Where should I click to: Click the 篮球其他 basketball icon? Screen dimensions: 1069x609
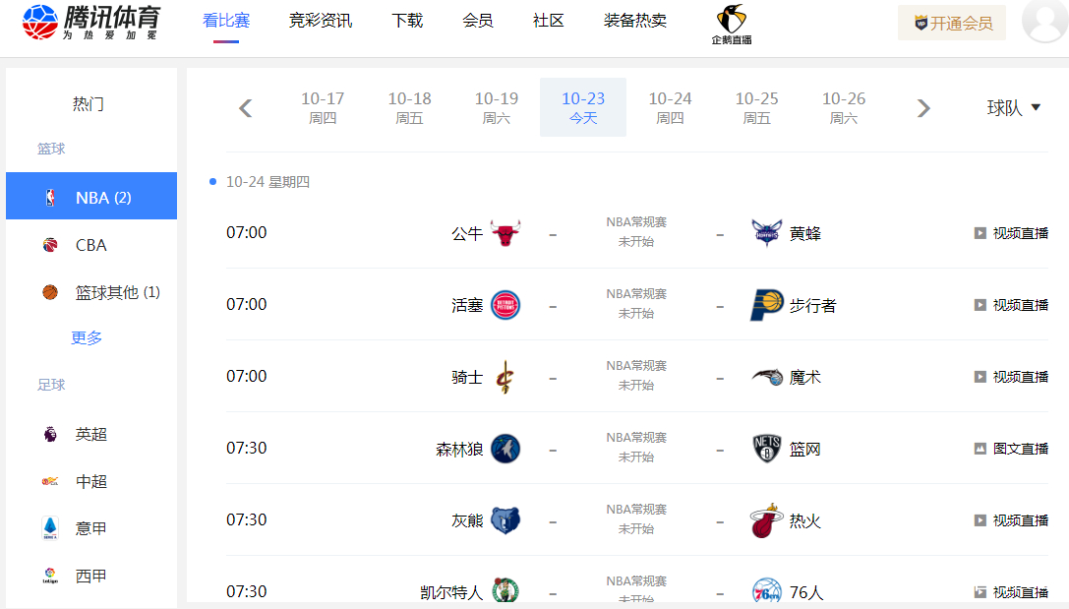[x=50, y=292]
